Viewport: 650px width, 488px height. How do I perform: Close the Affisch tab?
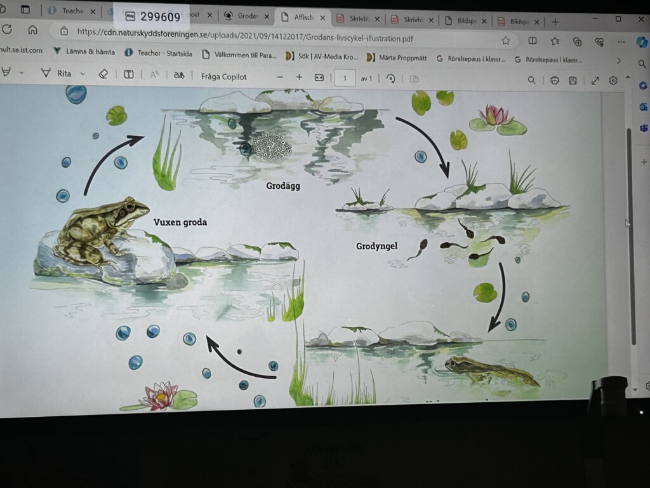point(322,18)
